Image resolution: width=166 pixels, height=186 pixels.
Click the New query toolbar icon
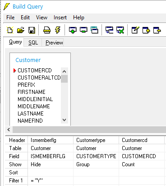10,30
